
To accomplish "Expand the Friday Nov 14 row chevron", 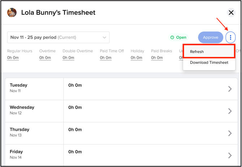I will [x=230, y=155].
